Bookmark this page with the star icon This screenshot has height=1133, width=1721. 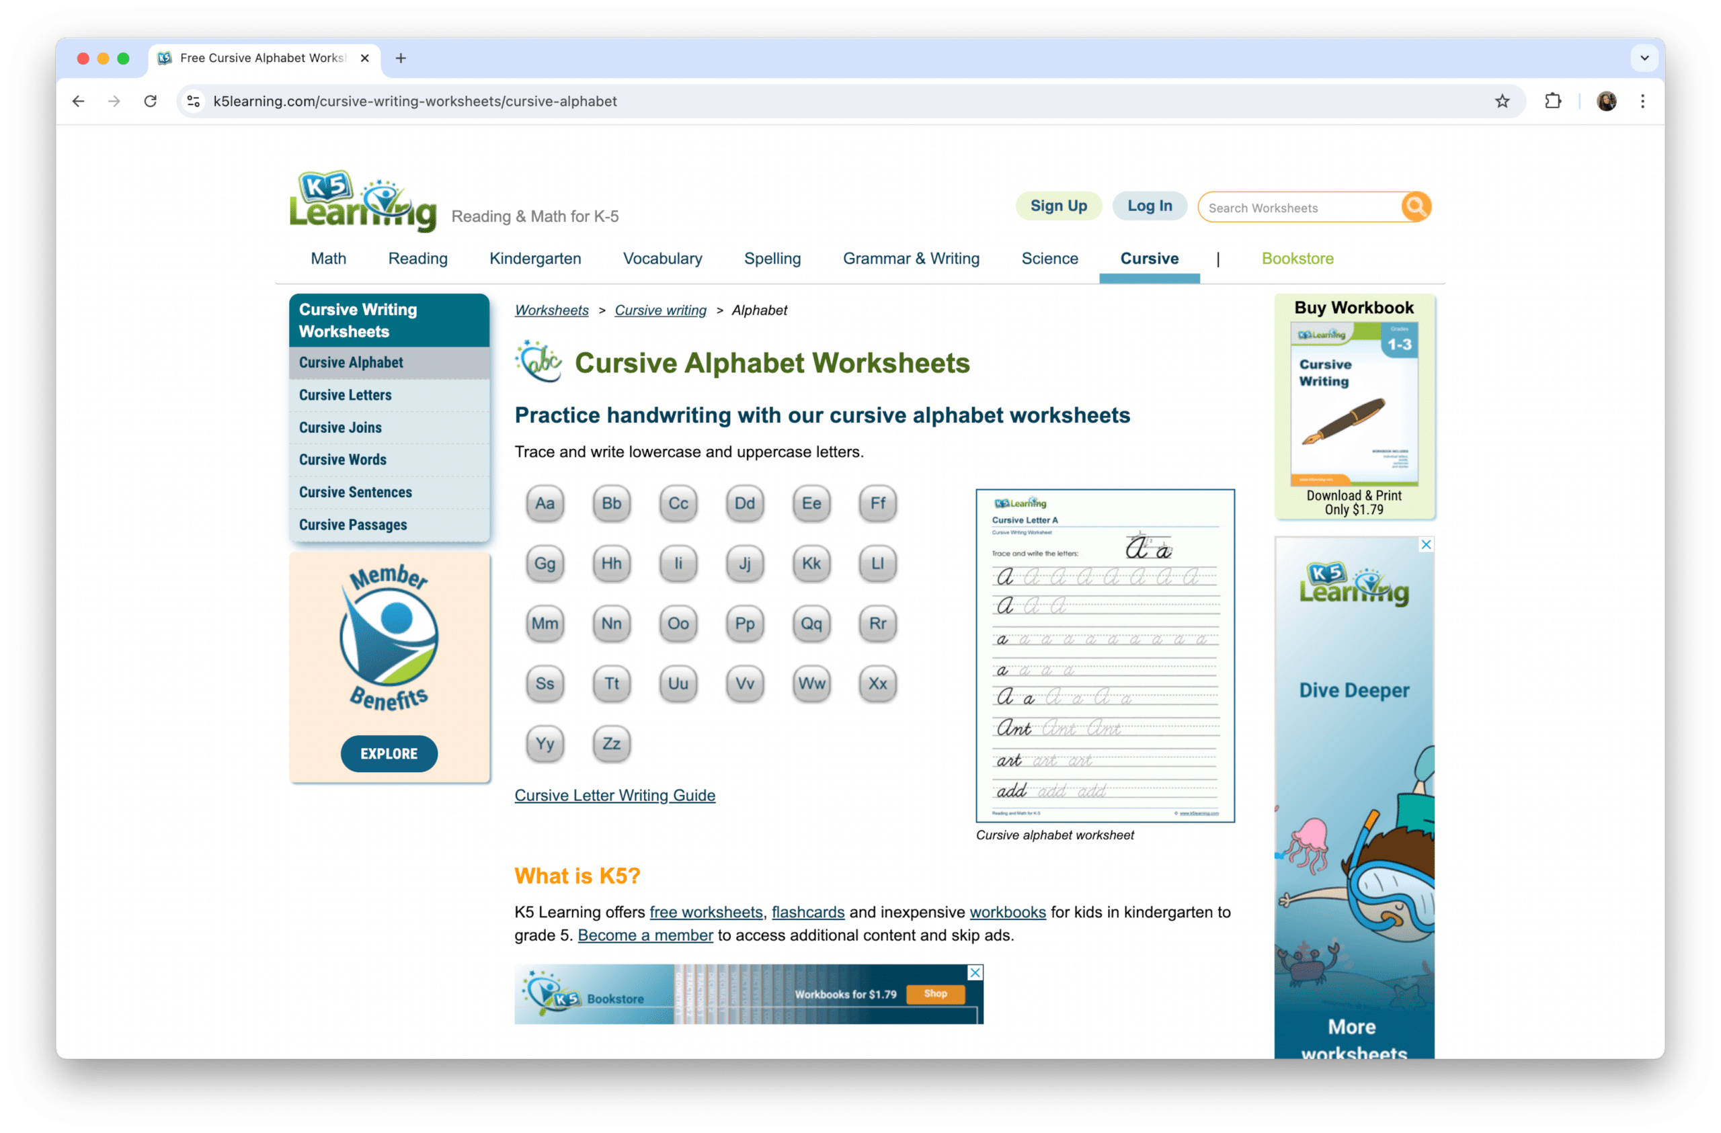coord(1502,101)
